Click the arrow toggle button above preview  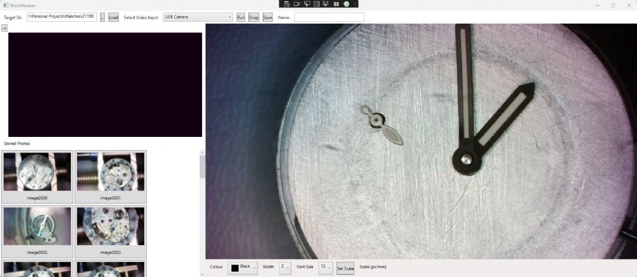point(4,28)
